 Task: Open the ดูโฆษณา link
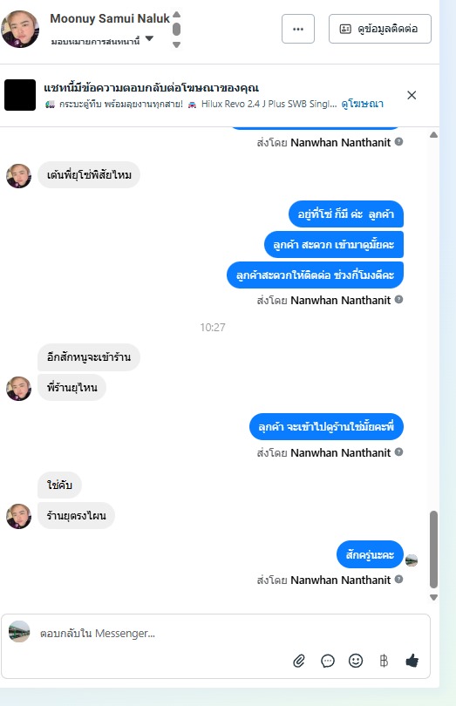click(363, 104)
